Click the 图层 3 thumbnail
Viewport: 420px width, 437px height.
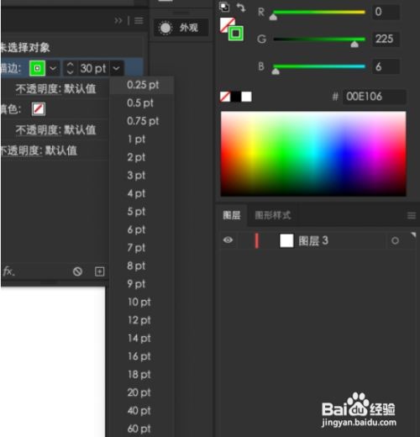coord(286,240)
